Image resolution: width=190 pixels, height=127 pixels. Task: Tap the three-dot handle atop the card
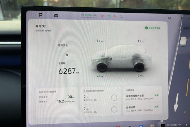(x=101, y=22)
